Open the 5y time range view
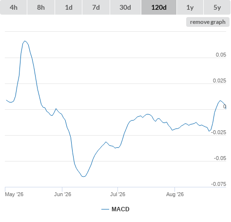The height and width of the screenshot is (222, 231). click(x=217, y=7)
